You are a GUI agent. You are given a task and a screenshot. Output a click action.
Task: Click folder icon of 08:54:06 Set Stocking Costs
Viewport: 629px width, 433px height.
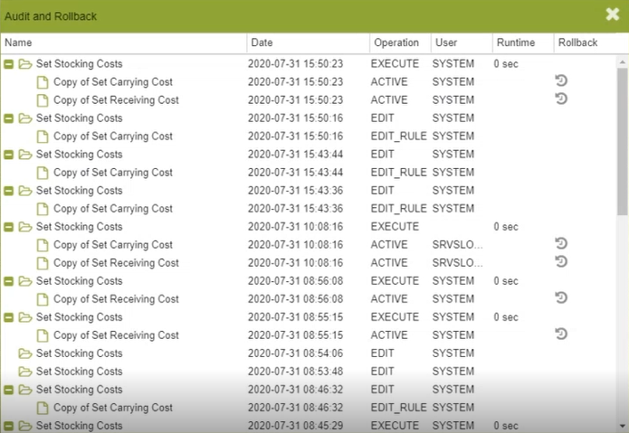point(25,353)
